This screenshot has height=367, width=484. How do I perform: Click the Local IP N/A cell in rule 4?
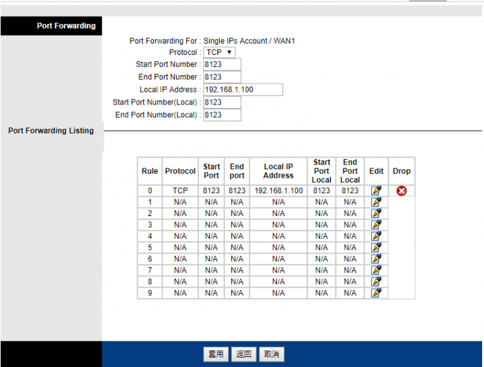point(278,236)
